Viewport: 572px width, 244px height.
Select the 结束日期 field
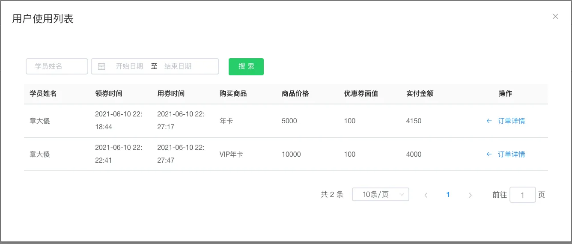178,66
